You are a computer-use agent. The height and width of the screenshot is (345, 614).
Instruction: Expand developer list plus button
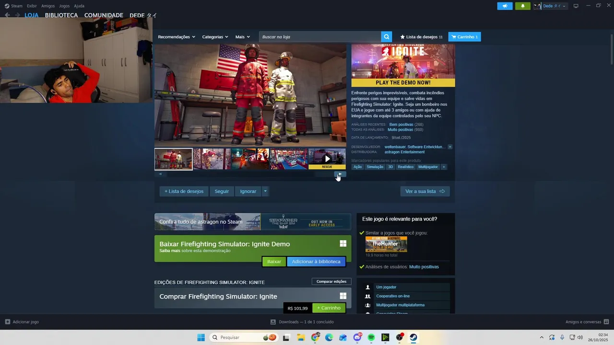450,147
